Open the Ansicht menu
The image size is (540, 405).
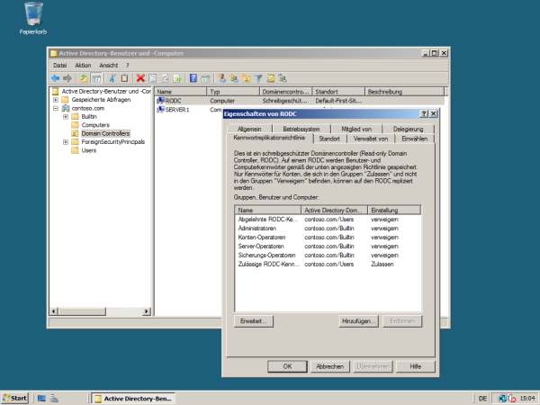click(109, 65)
